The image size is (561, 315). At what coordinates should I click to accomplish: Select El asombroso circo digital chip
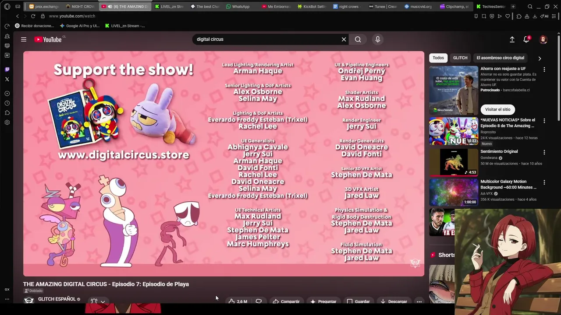(x=500, y=58)
